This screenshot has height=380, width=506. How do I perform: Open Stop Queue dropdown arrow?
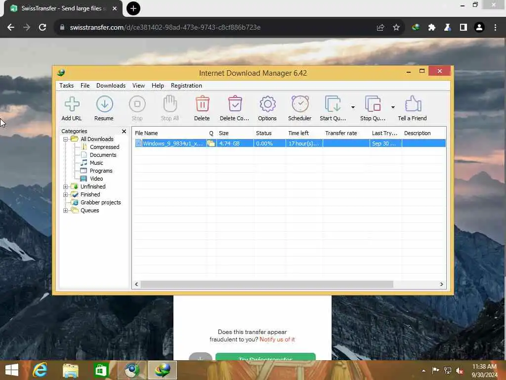pos(393,107)
